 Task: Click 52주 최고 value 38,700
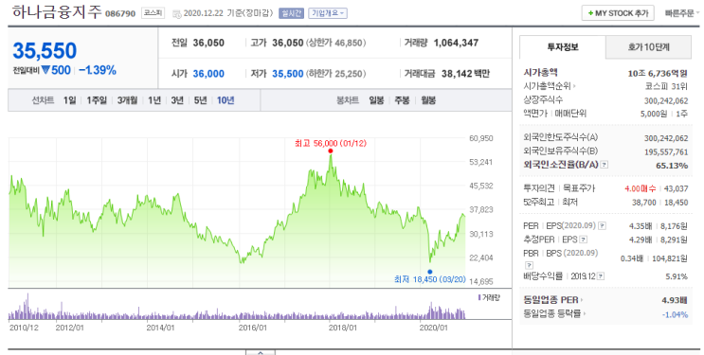click(644, 203)
